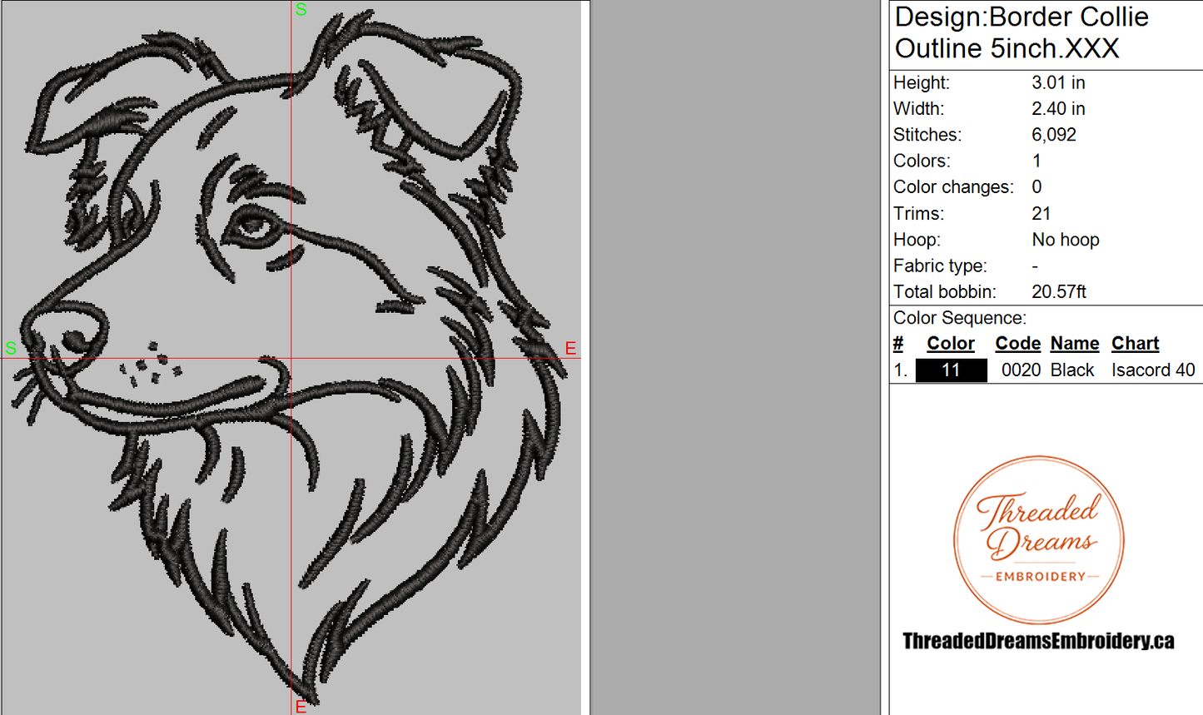Click the ThreadedDreamsEmbroidery.ca website text
Image resolution: width=1203 pixels, height=715 pixels.
pos(1038,641)
